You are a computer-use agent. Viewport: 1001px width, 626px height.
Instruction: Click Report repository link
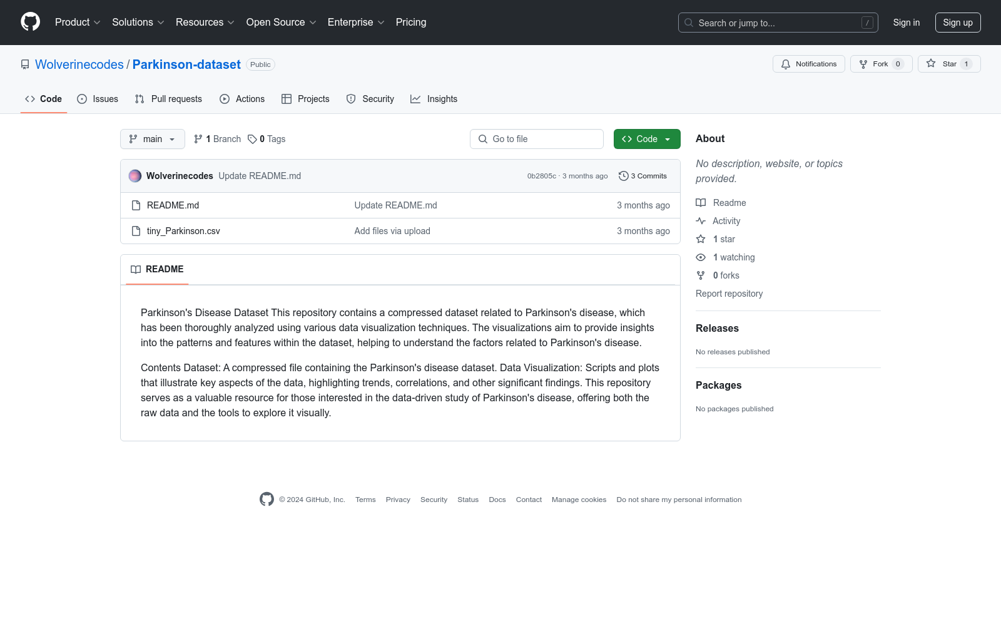(x=729, y=294)
